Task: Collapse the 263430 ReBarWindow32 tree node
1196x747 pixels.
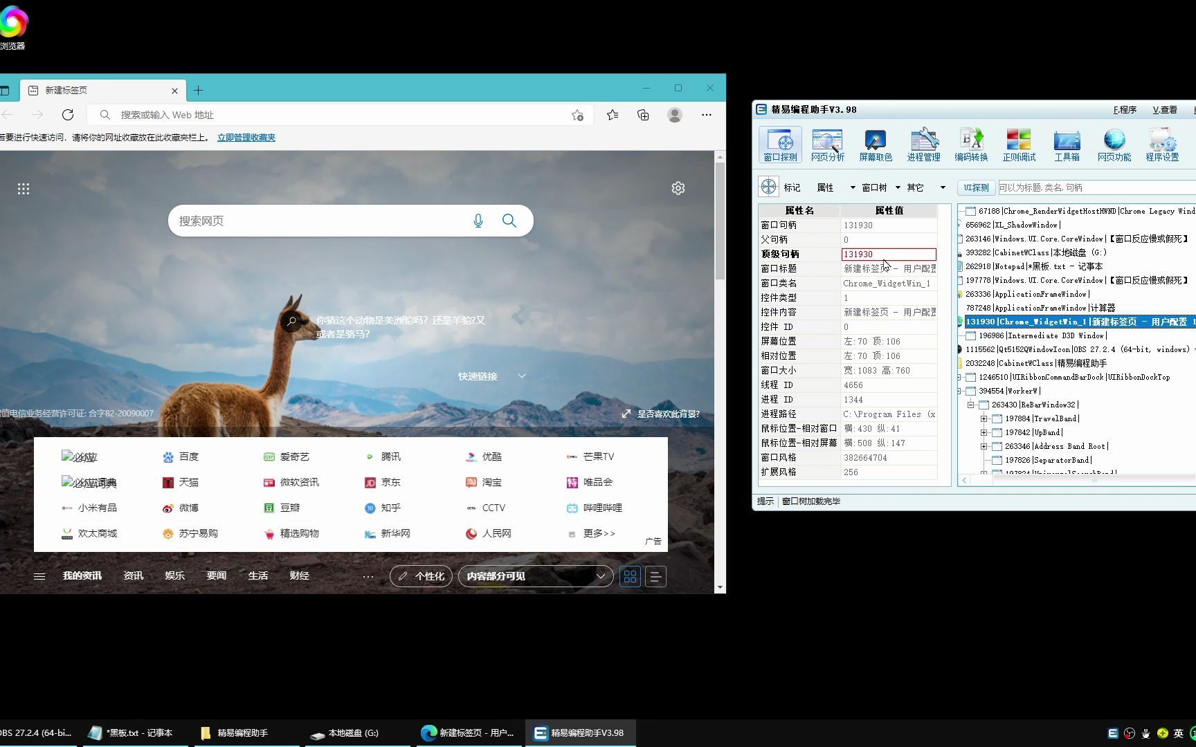Action: click(x=970, y=405)
